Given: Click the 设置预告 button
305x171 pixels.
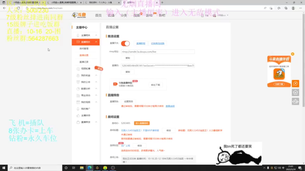Looking at the screenshot, I should (128, 101).
